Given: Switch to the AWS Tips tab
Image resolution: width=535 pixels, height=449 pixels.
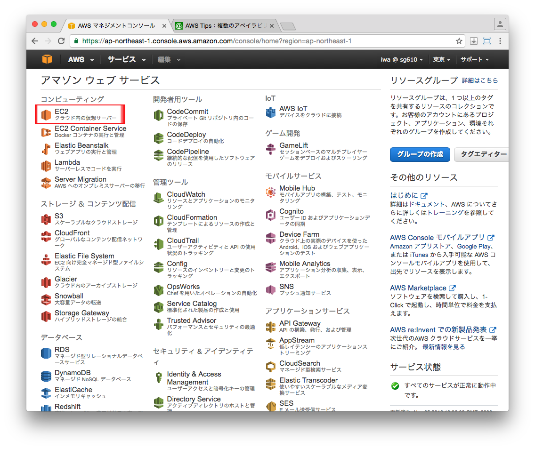Looking at the screenshot, I should point(224,25).
